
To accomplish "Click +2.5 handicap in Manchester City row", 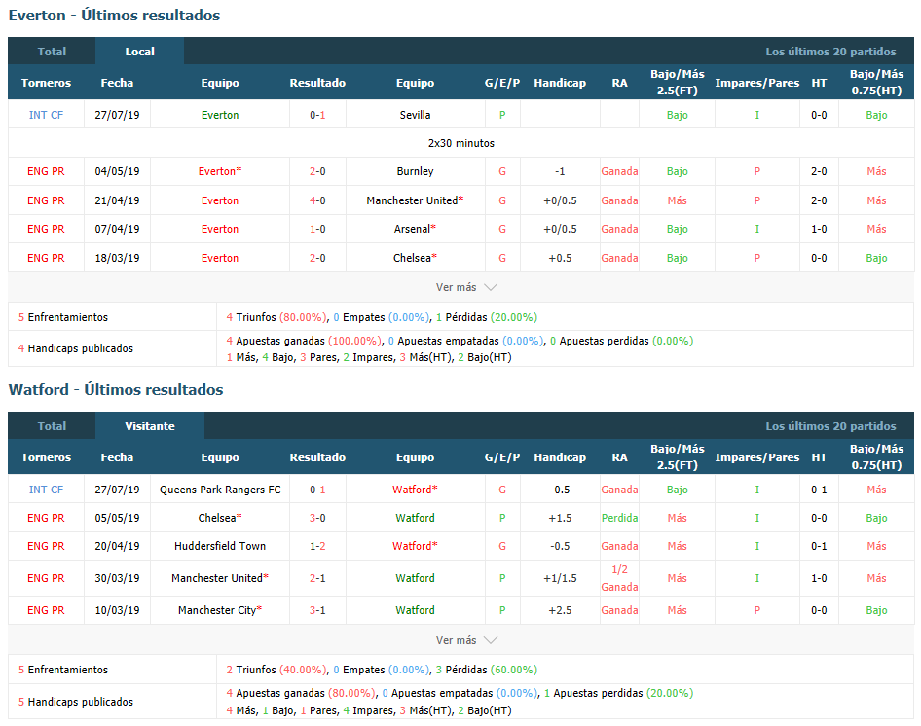I will (560, 610).
